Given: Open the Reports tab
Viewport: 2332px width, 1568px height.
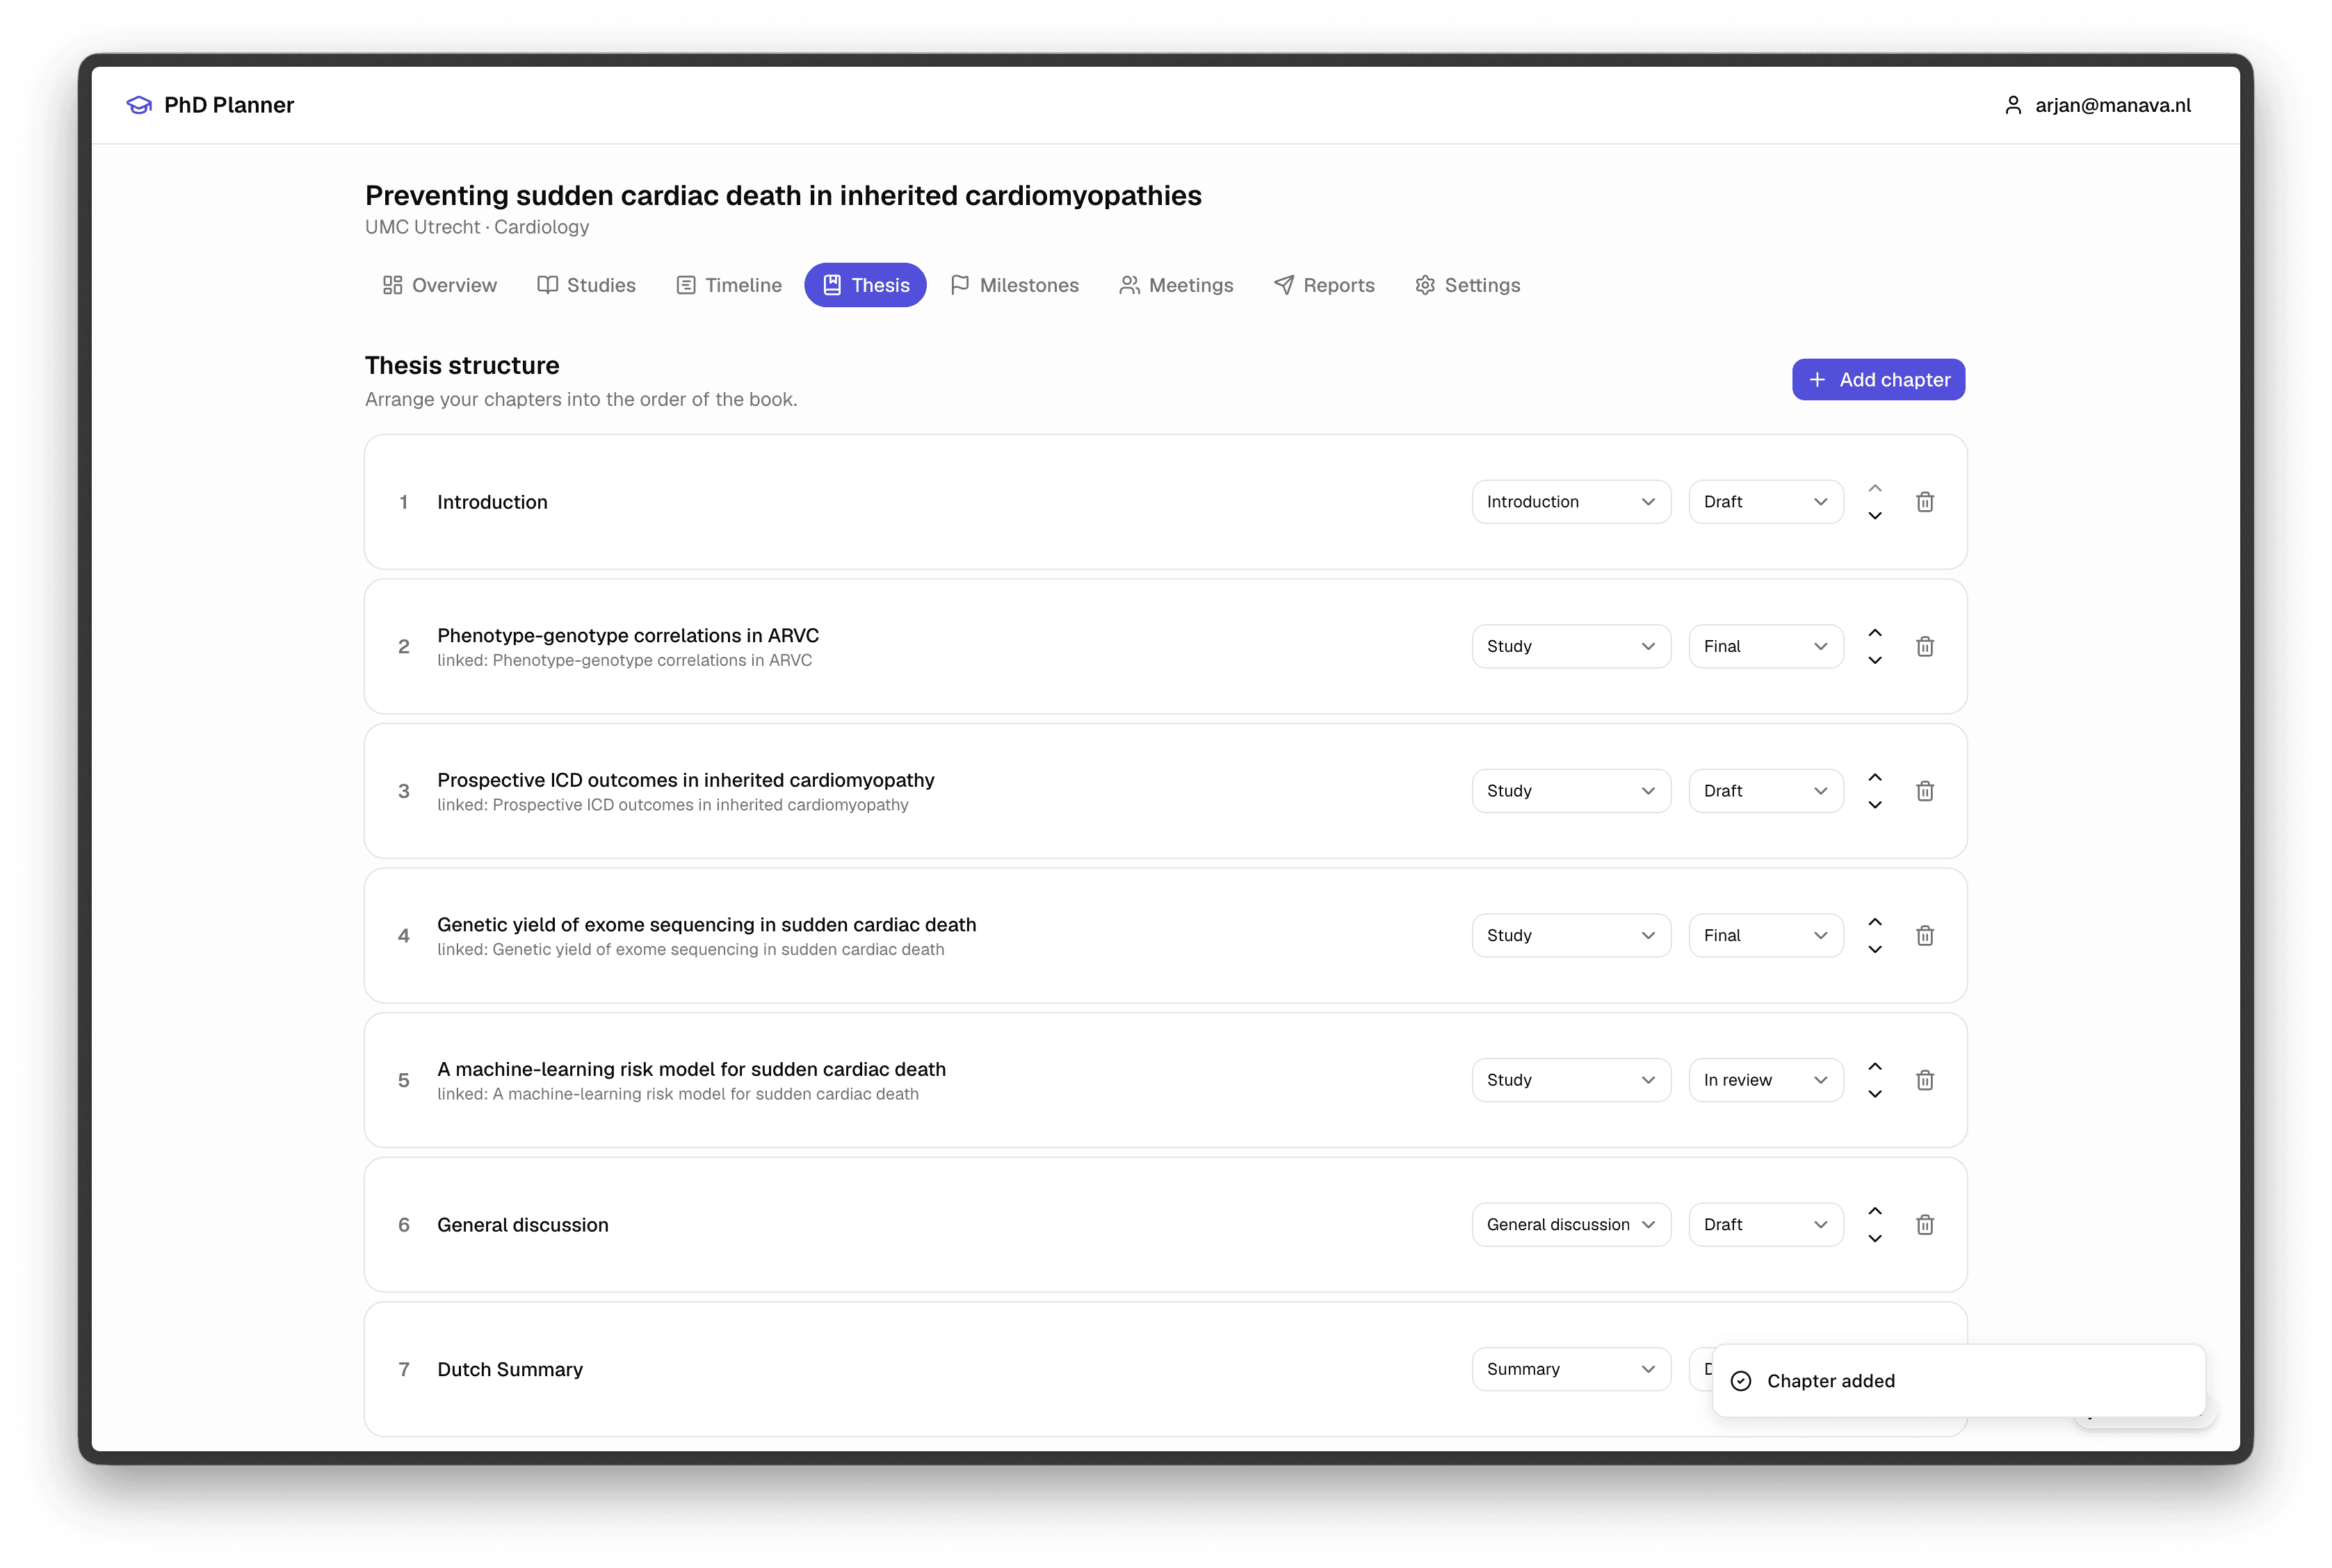Looking at the screenshot, I should pyautogui.click(x=1325, y=285).
